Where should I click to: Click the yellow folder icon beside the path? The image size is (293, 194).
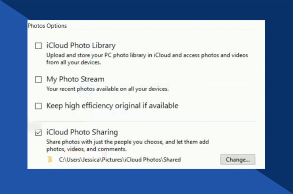pyautogui.click(x=50, y=160)
